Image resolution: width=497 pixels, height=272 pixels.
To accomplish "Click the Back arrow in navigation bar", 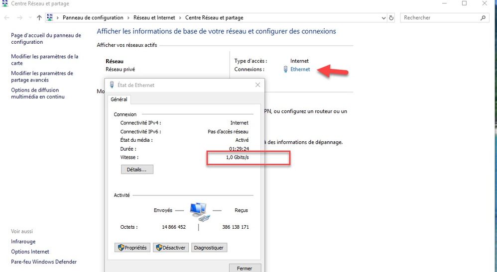I will (6, 18).
